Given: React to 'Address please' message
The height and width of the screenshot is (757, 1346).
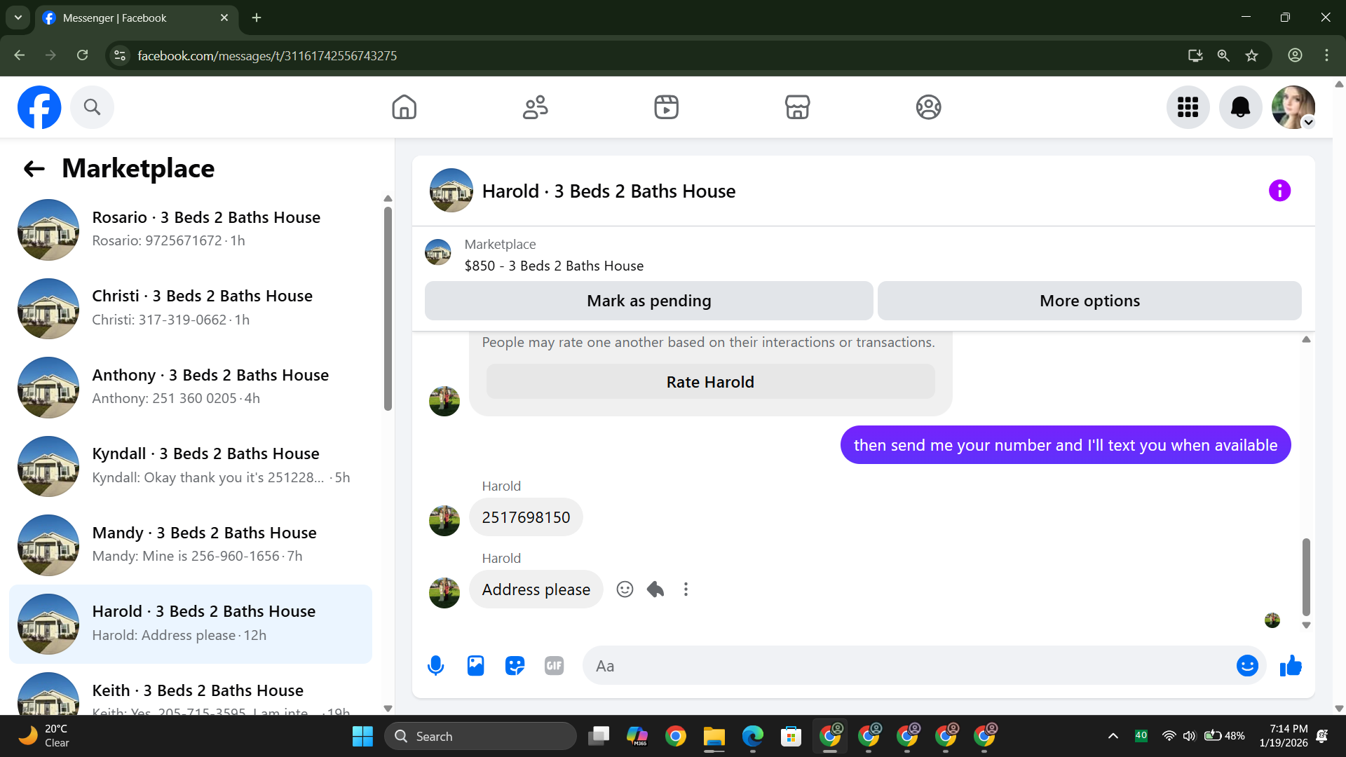Looking at the screenshot, I should coord(625,589).
